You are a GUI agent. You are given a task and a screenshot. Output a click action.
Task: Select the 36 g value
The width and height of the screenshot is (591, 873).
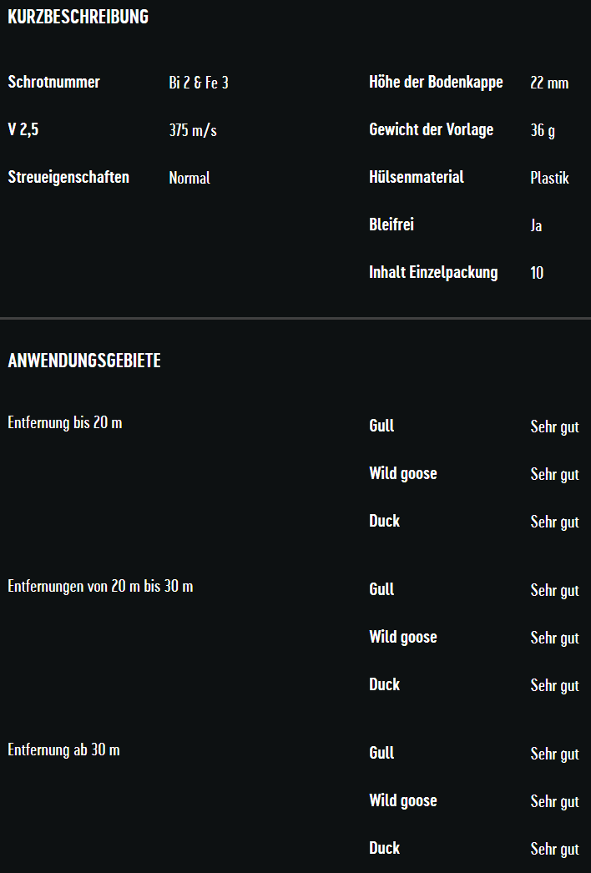(x=543, y=130)
